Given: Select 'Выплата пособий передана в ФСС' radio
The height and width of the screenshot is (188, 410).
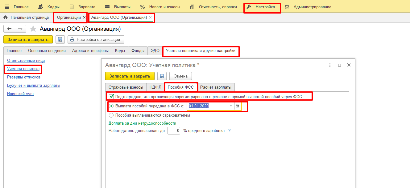Looking at the screenshot, I should (111, 106).
